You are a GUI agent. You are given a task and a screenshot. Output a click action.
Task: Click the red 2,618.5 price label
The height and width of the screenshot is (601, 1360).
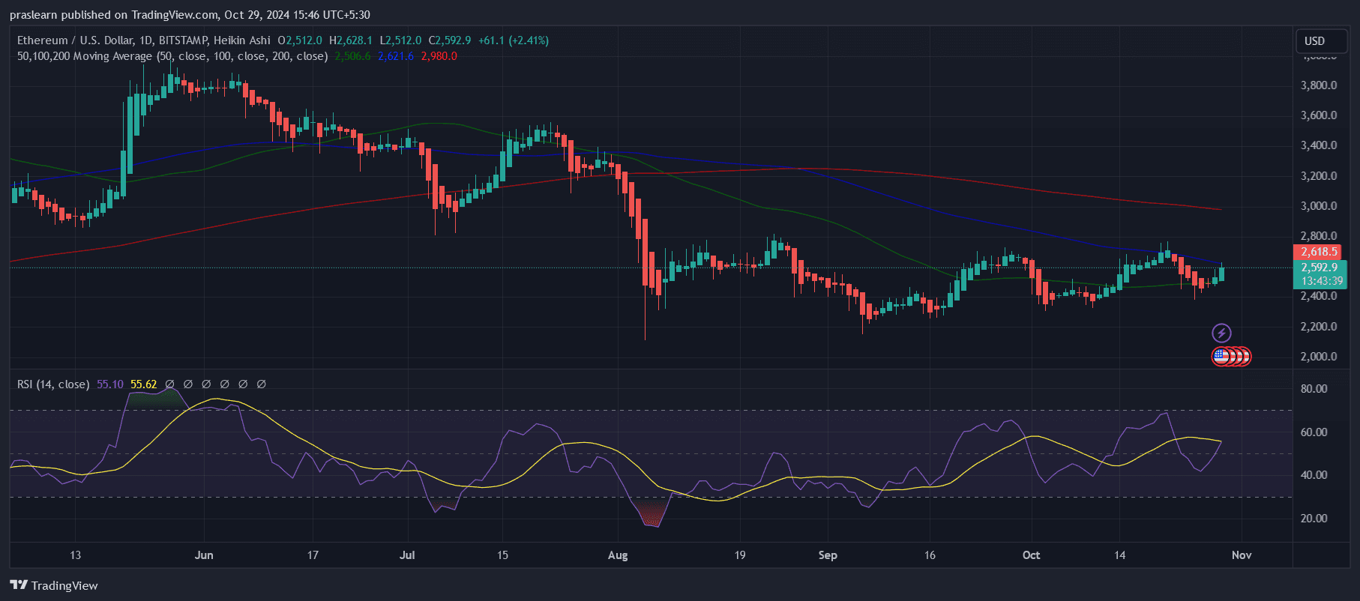pos(1319,253)
